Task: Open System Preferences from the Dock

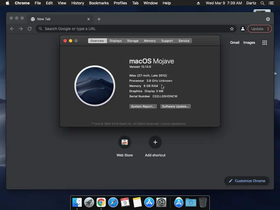Action: (161, 203)
